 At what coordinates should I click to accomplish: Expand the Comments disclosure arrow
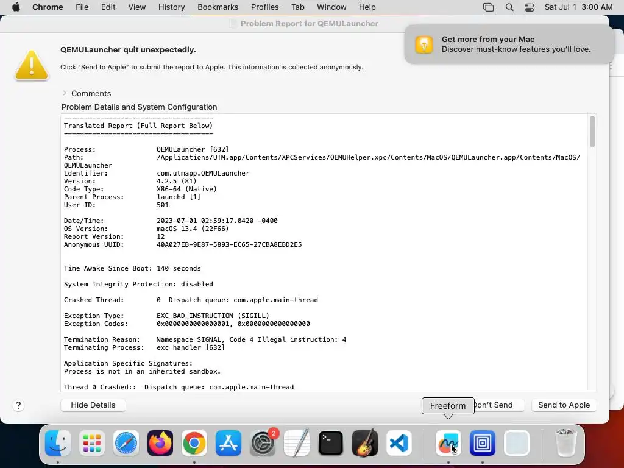point(65,93)
